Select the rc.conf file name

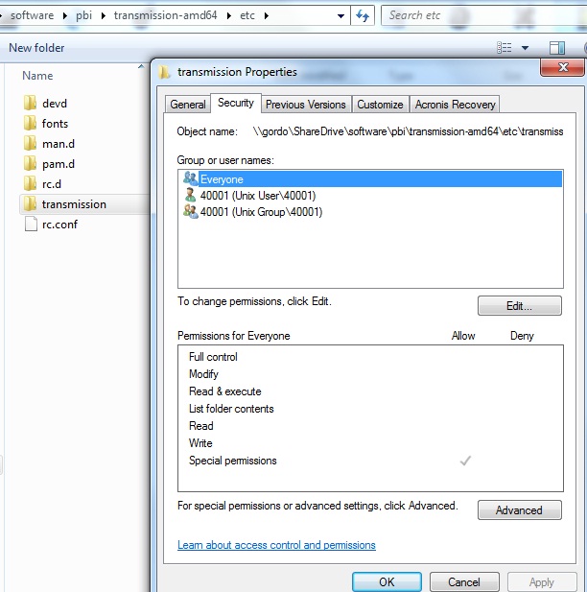(59, 225)
